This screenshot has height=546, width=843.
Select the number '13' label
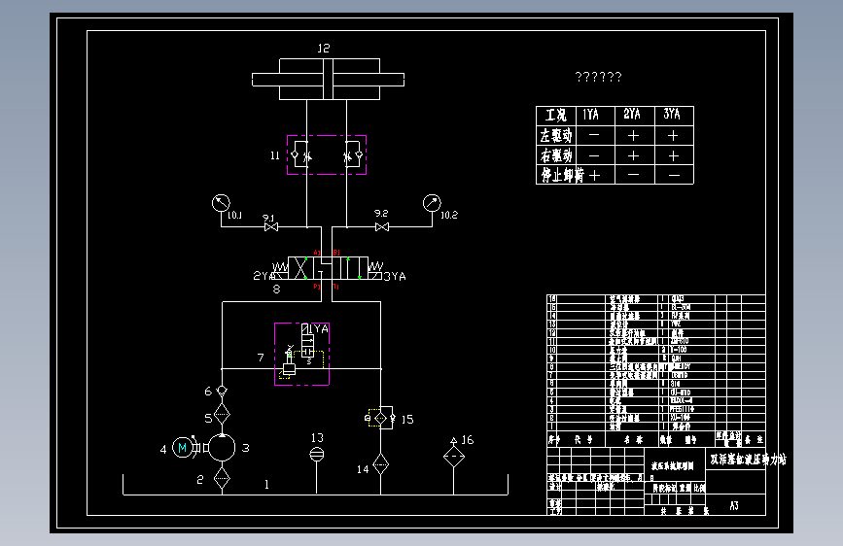point(317,438)
